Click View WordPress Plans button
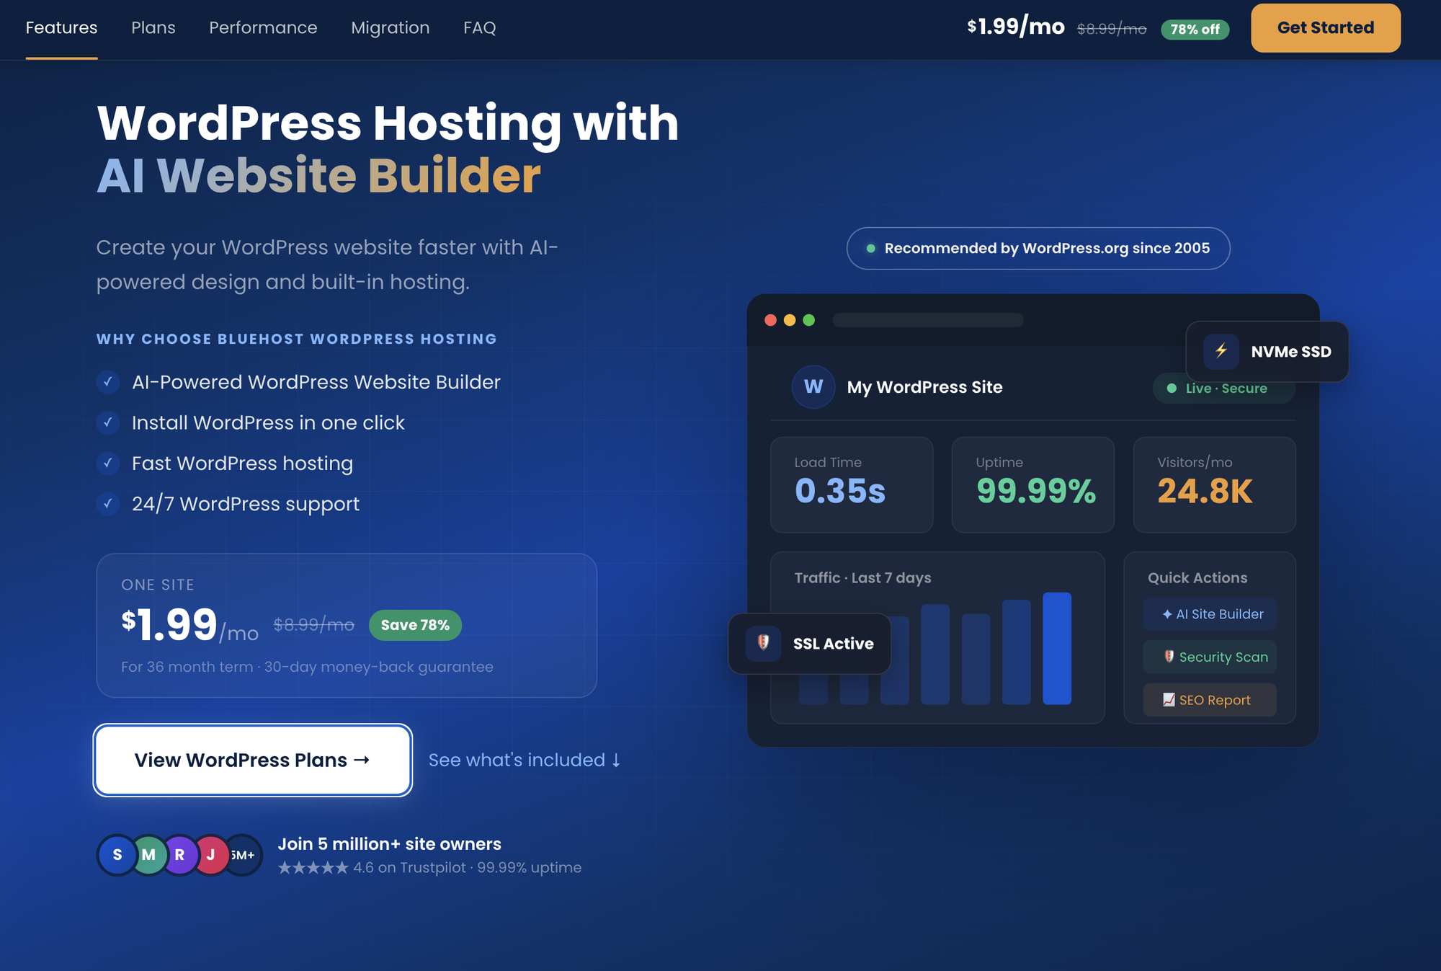 (x=252, y=760)
